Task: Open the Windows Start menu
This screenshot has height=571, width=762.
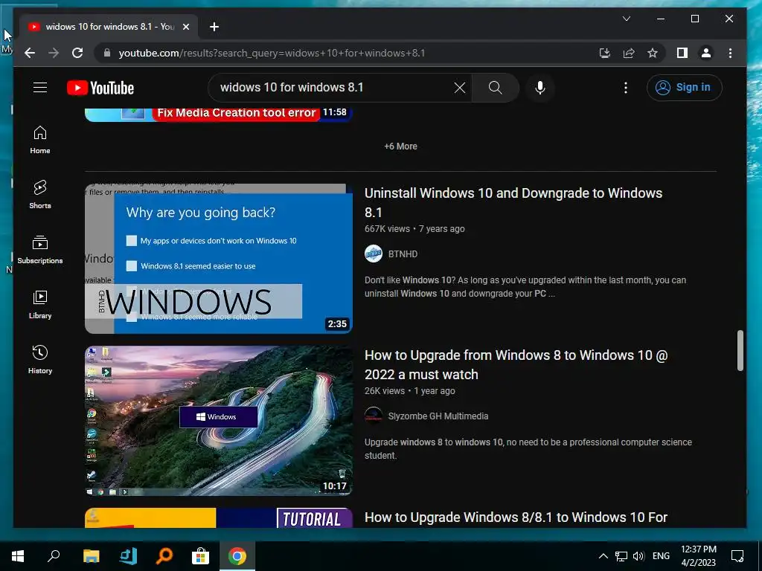Action: (18, 556)
